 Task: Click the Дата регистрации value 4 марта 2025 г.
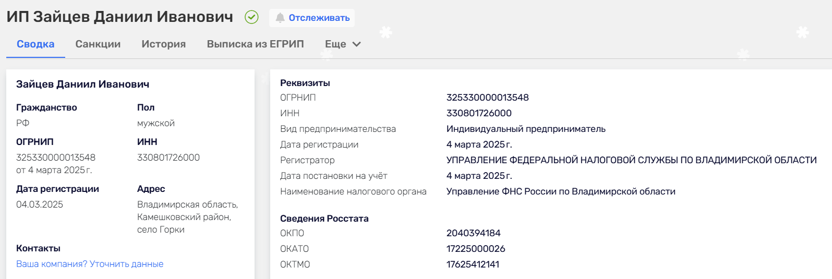pos(479,144)
